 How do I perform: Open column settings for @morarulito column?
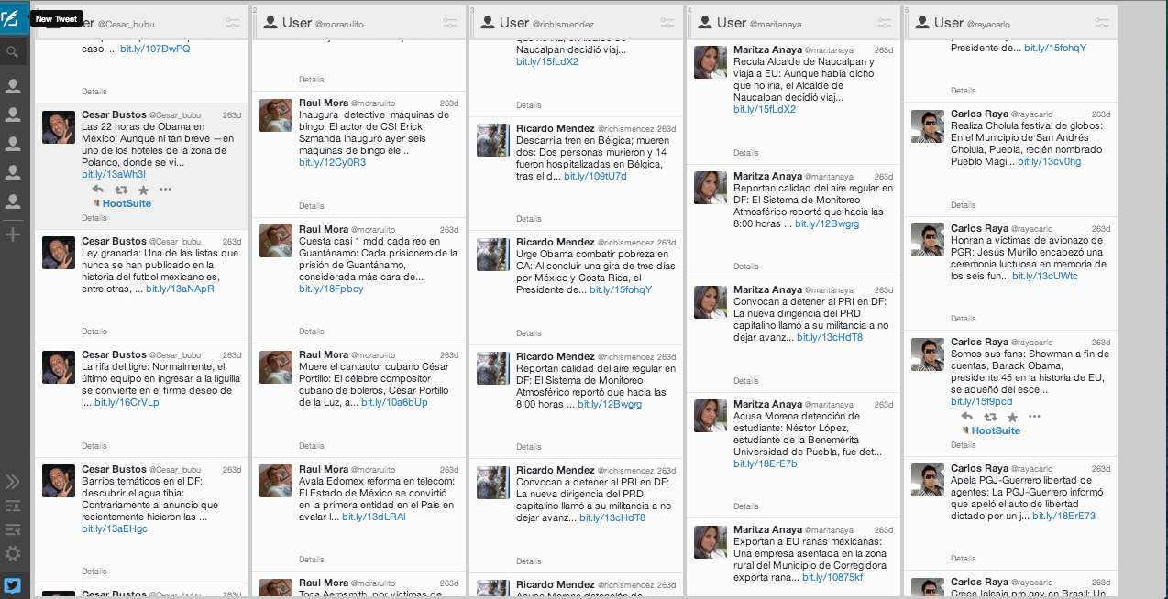pyautogui.click(x=449, y=23)
